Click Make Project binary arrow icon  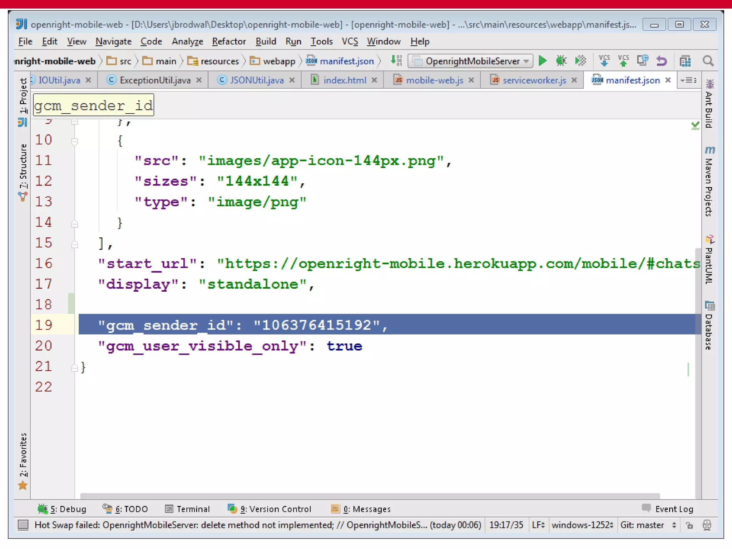click(x=396, y=61)
